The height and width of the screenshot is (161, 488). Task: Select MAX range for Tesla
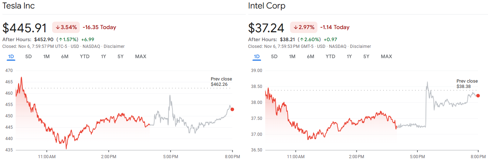point(140,56)
